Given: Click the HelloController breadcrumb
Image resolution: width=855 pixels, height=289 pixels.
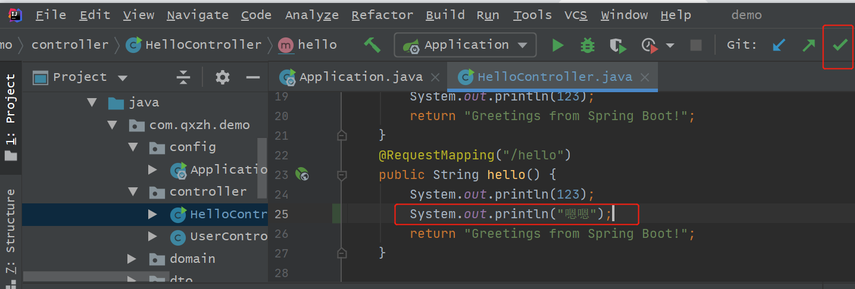Looking at the screenshot, I should point(203,45).
